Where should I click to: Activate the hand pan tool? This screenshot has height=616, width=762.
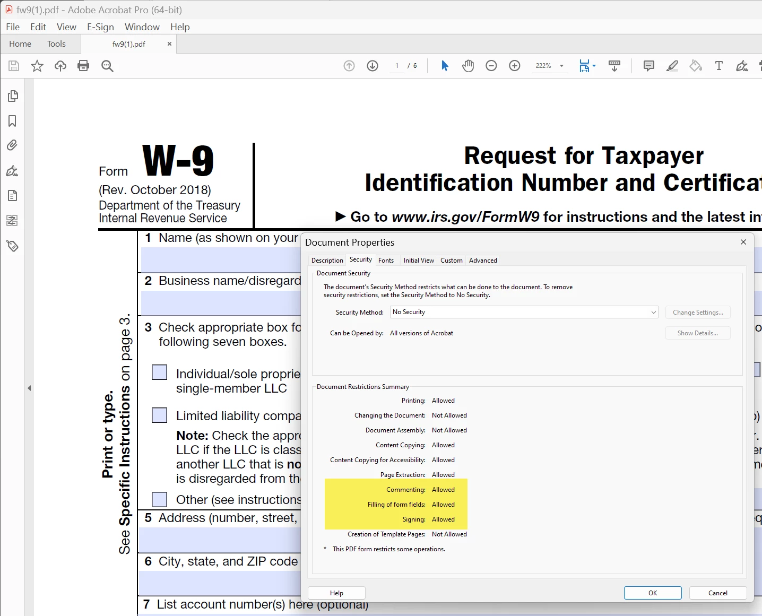(468, 66)
